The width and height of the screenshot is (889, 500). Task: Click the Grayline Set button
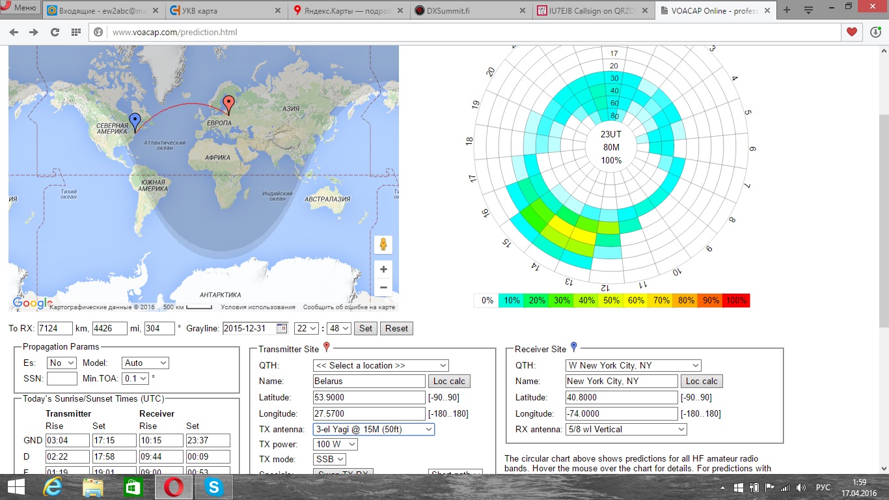click(366, 328)
